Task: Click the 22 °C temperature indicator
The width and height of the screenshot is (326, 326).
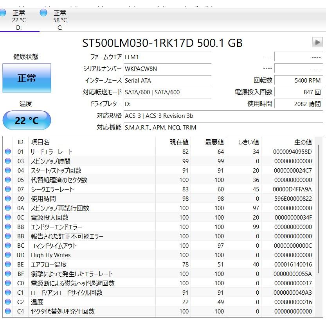Action: click(27, 121)
